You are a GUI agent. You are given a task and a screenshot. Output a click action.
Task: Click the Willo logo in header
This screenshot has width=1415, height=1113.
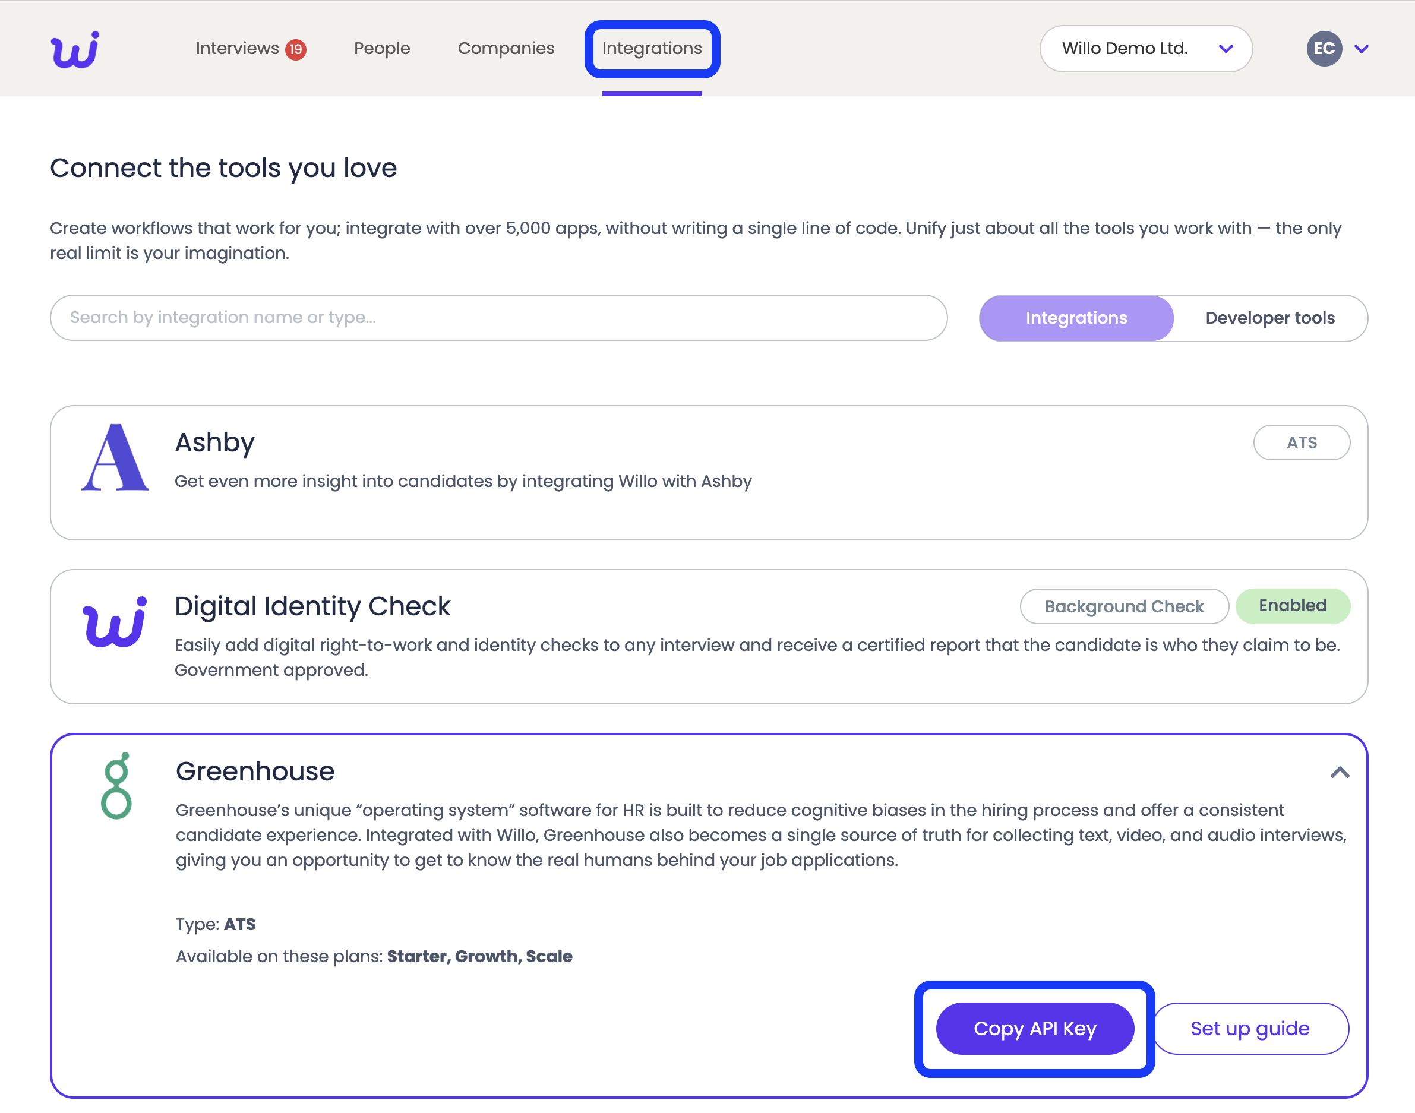coord(75,49)
